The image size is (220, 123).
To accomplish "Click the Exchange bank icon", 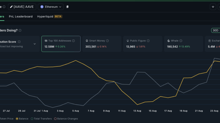I will 210,41.
